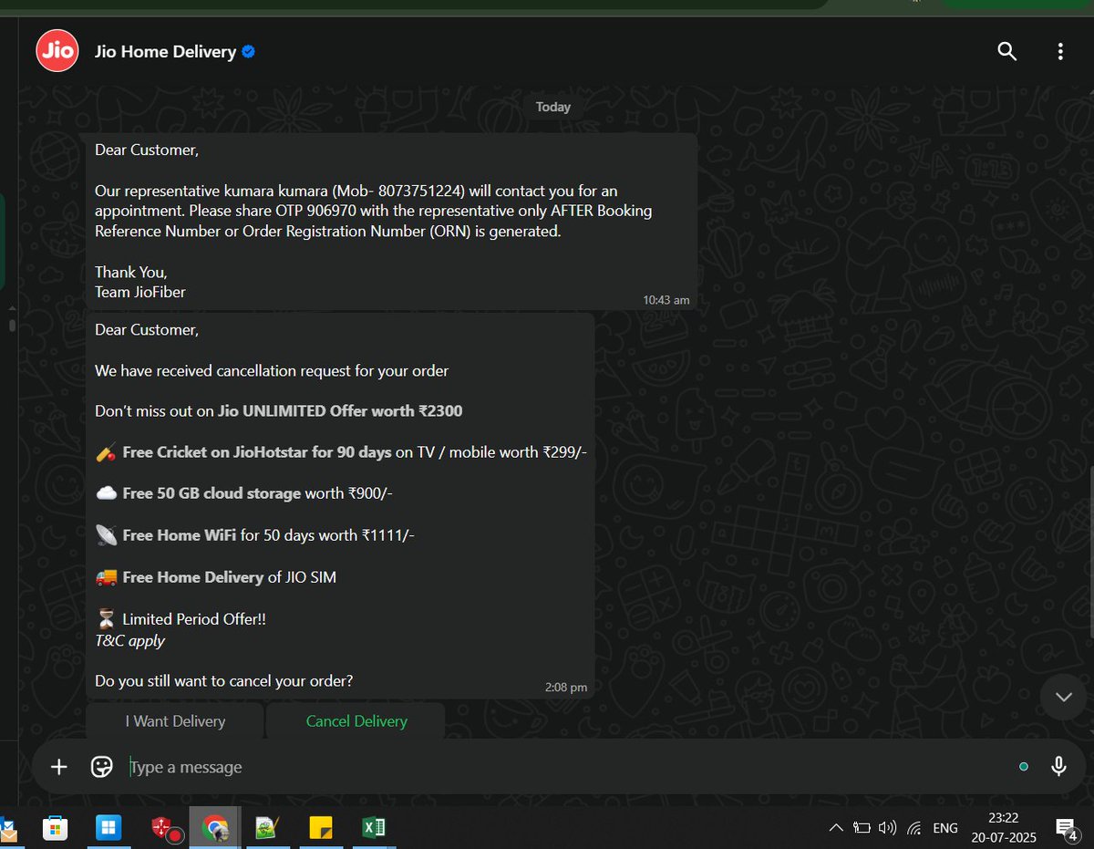Open the blue Windows app in the taskbar

pos(108,828)
